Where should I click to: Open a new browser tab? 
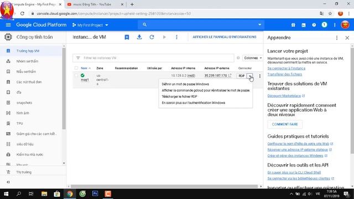[x=132, y=4]
